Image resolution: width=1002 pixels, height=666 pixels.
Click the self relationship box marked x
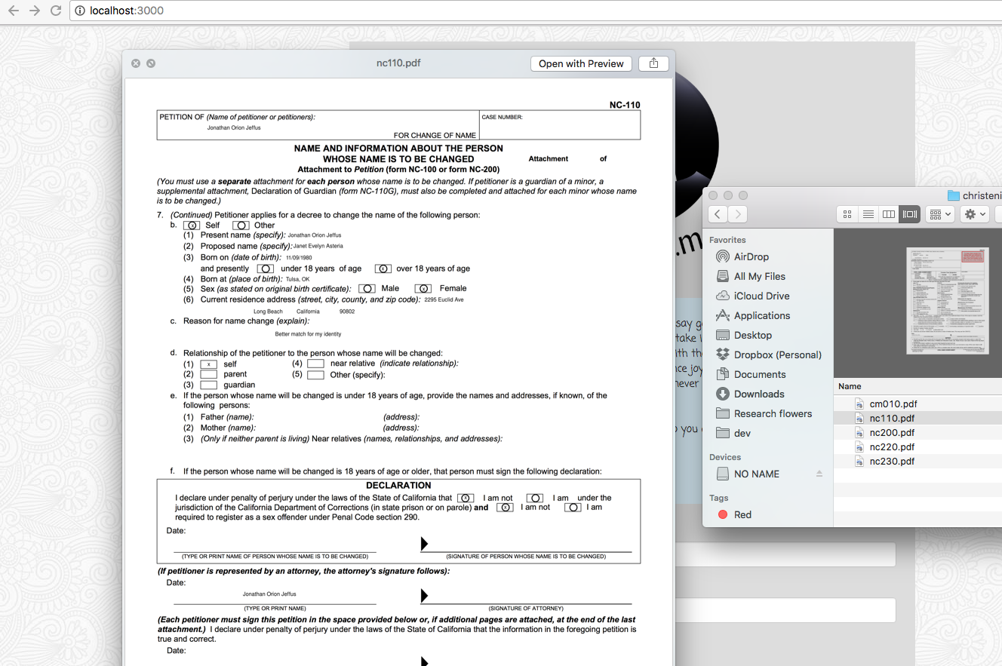tap(208, 364)
